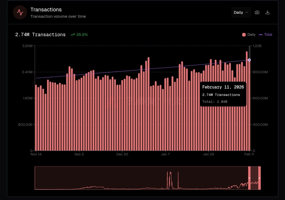
Task: Click the Daily legend color swatch
Action: (x=244, y=35)
